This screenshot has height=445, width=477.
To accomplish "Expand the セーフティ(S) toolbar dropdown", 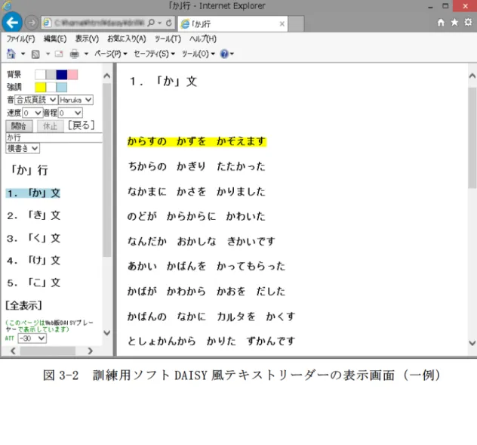I will pyautogui.click(x=155, y=54).
